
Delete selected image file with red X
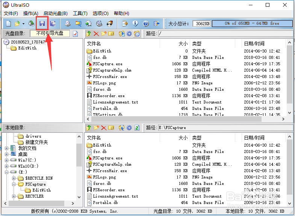pyautogui.click(x=96, y=34)
